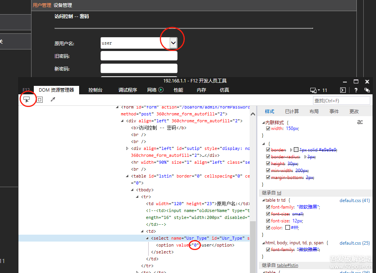Switch to the 布局 pane
Image resolution: width=376 pixels, height=273 pixels.
tap(314, 111)
